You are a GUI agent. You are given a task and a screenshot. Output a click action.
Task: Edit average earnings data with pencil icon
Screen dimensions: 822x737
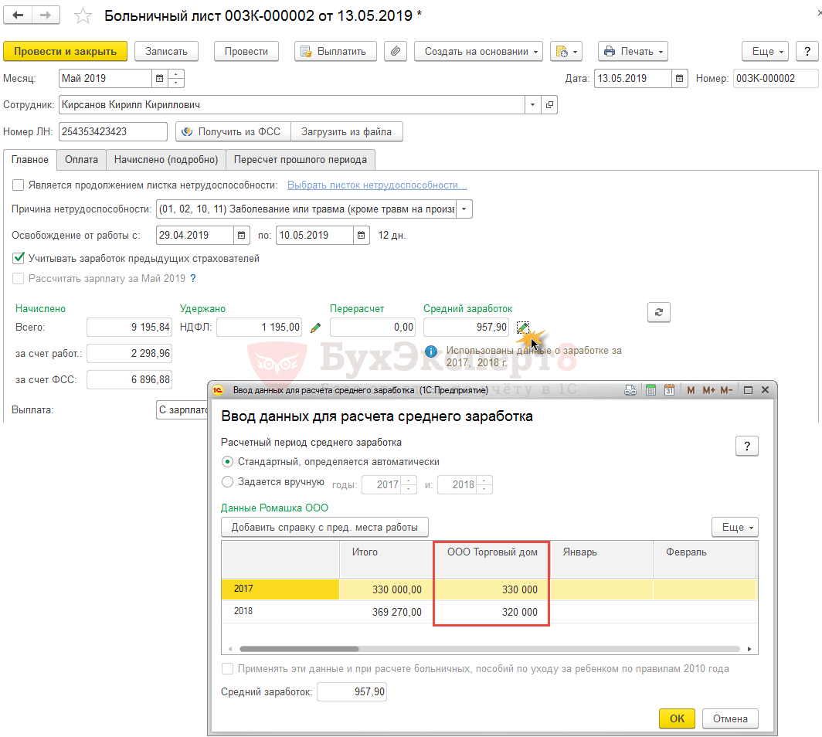(523, 328)
